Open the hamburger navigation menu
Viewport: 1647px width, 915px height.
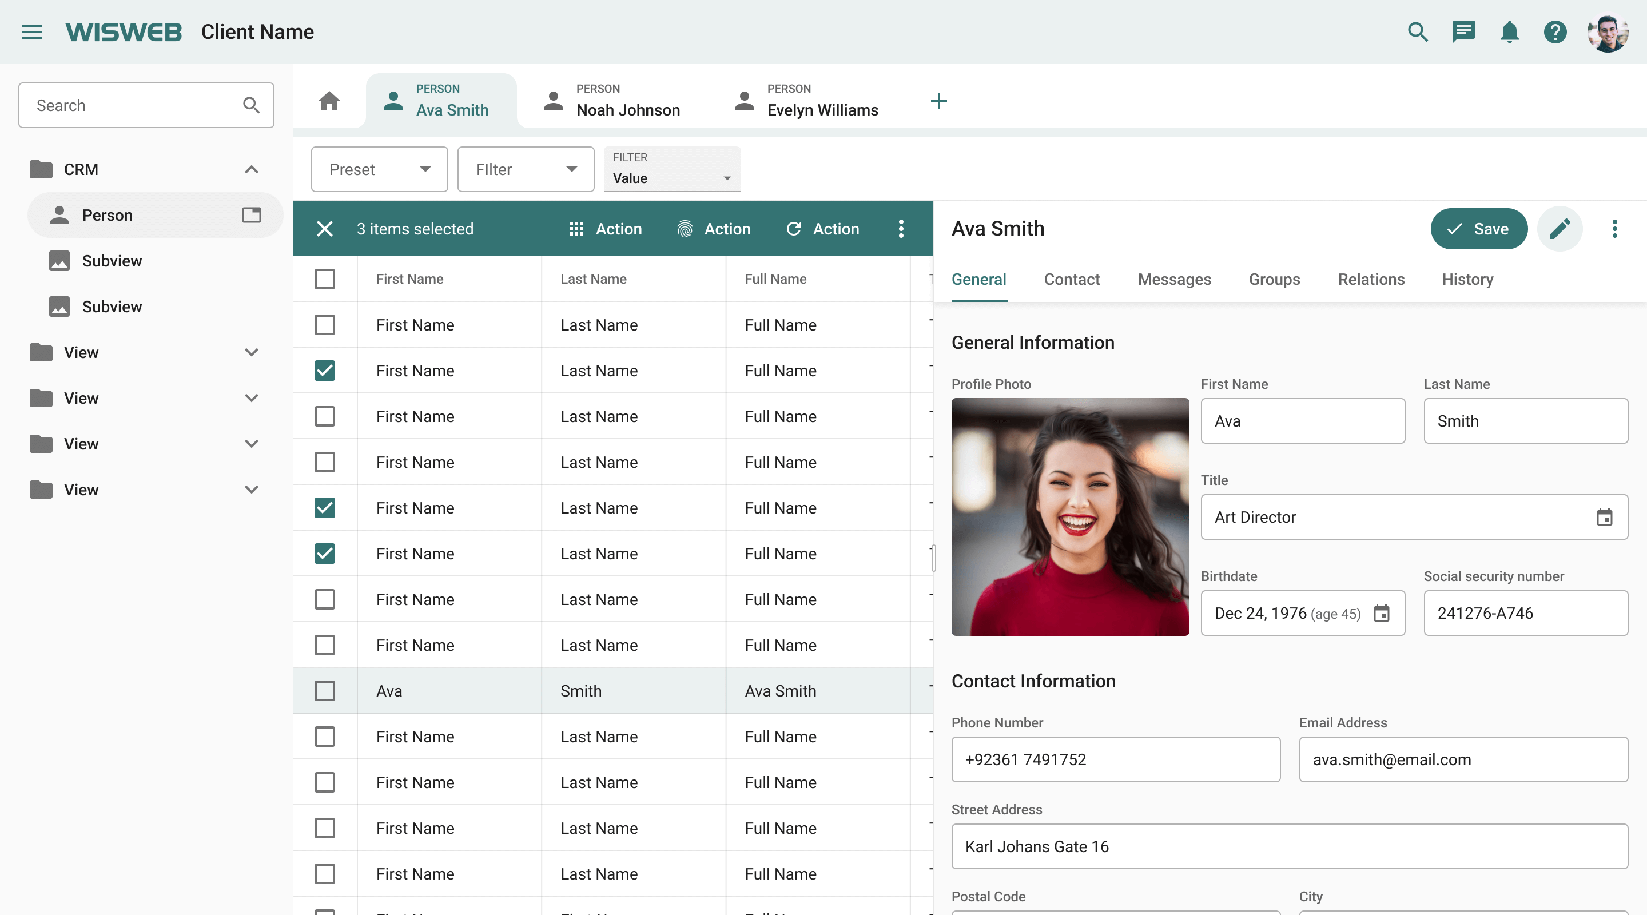point(32,31)
